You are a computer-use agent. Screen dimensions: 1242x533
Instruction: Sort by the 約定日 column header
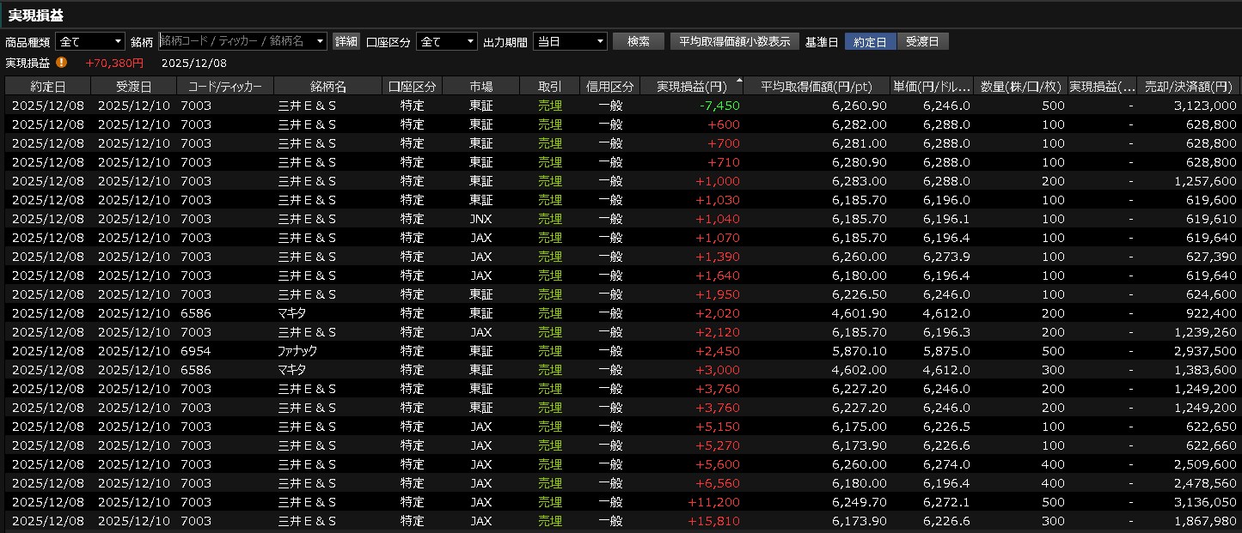click(x=47, y=86)
